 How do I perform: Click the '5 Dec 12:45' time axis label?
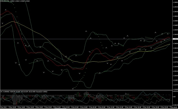[13, 107]
